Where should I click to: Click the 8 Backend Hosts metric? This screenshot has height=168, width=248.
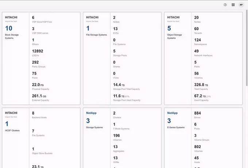click(39, 115)
